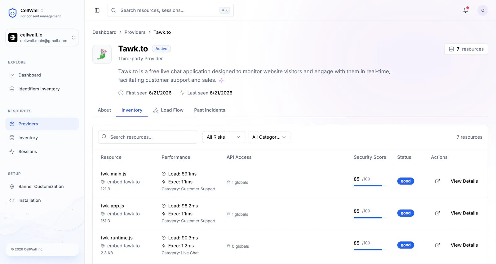This screenshot has height=264, width=496.
Task: Open external link for twk-main.js
Action: point(437,181)
